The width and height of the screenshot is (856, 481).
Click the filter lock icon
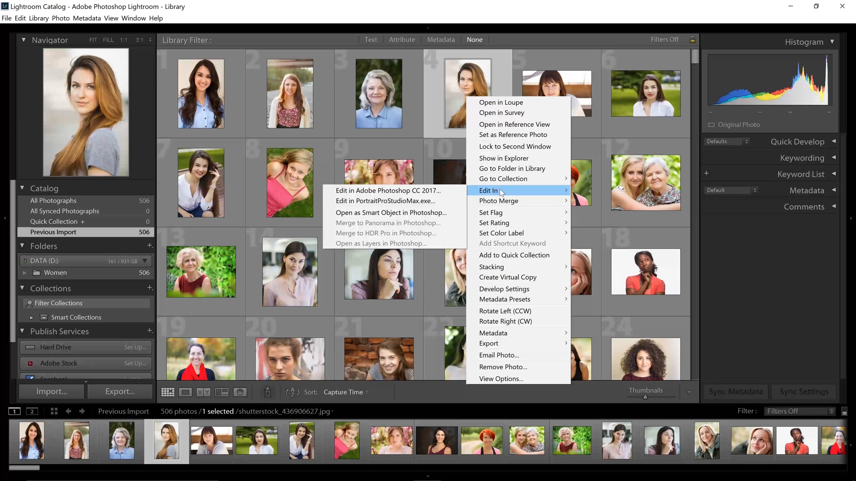point(692,40)
